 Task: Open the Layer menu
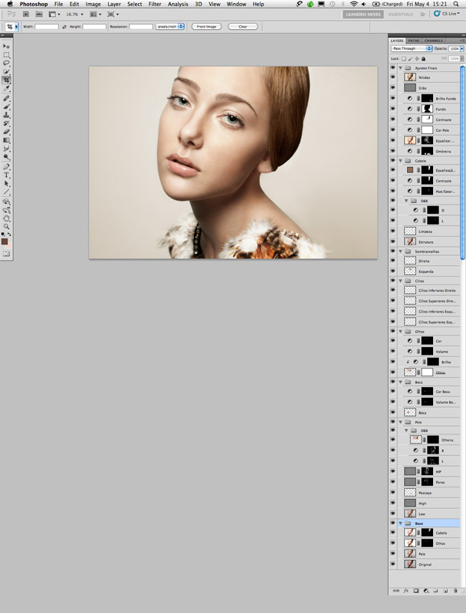click(114, 4)
